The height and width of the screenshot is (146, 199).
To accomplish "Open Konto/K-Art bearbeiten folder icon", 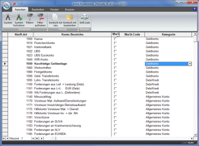I will [x=69, y=17].
